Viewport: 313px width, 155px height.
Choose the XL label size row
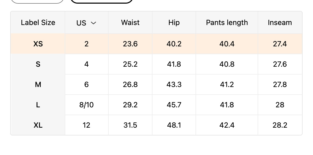pyautogui.click(x=38, y=125)
